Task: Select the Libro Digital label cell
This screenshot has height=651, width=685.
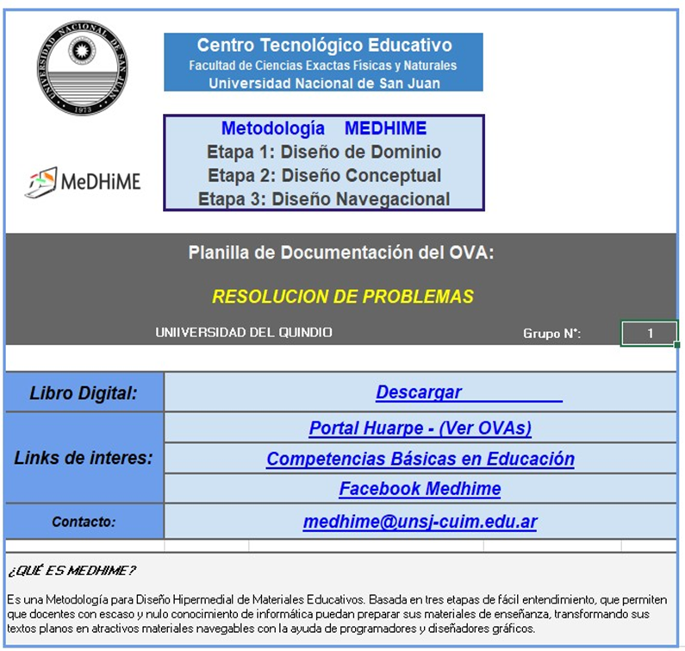Action: [84, 393]
